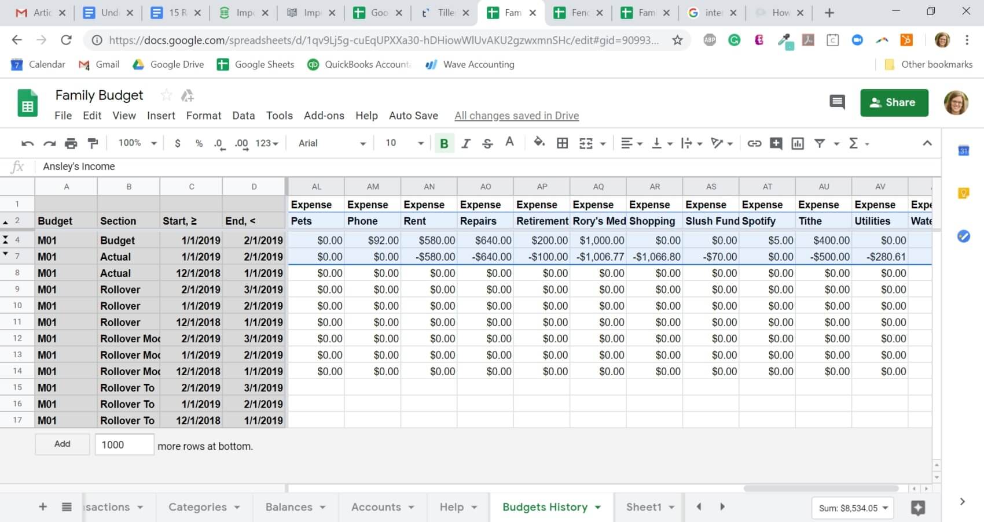
Task: Toggle strikethrough formatting
Action: click(x=487, y=143)
